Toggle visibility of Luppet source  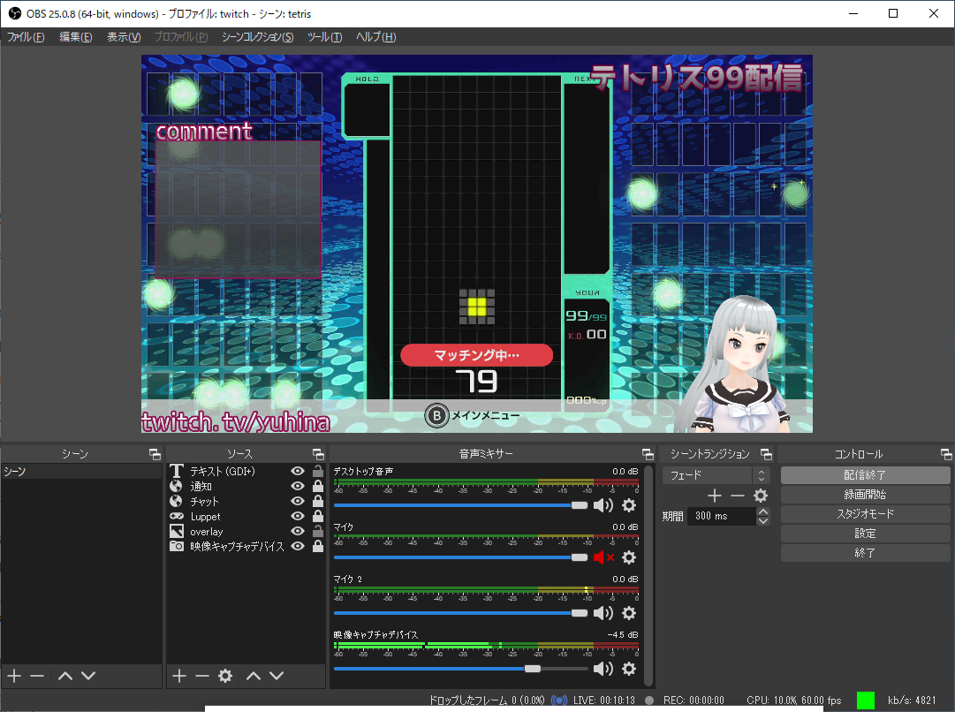pos(298,516)
